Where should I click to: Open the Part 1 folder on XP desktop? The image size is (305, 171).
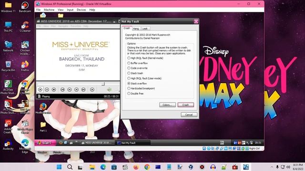[x=43, y=127]
